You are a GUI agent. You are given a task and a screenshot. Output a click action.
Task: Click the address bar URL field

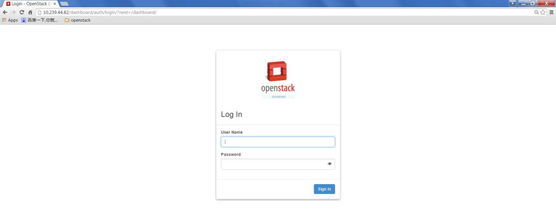coord(272,12)
